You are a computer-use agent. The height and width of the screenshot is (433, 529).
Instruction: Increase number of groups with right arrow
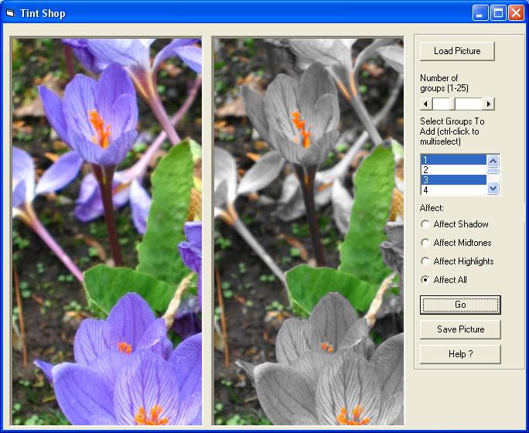click(x=488, y=104)
